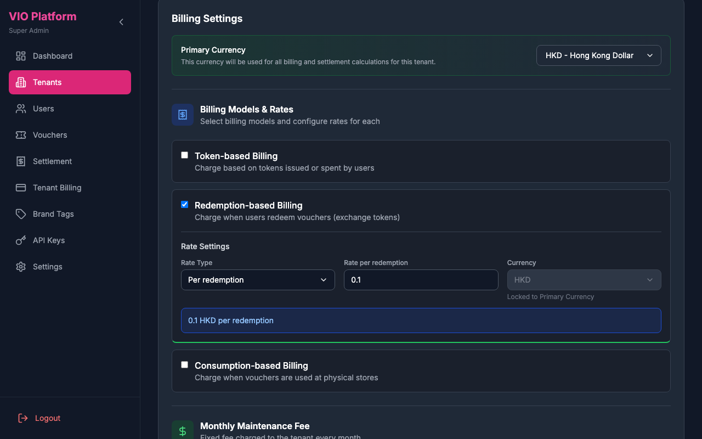
Task: Click the Settlement sidebar icon
Action: 20,161
